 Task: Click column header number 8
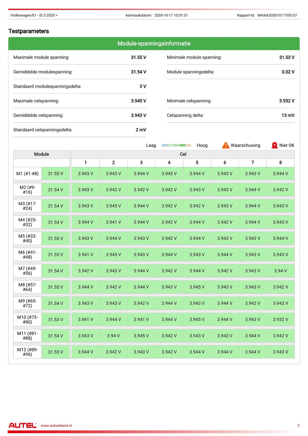click(x=280, y=162)
